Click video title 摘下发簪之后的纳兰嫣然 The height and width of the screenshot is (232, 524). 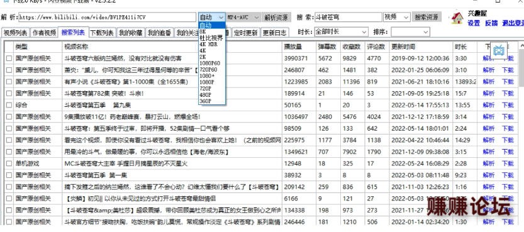[x=172, y=187]
